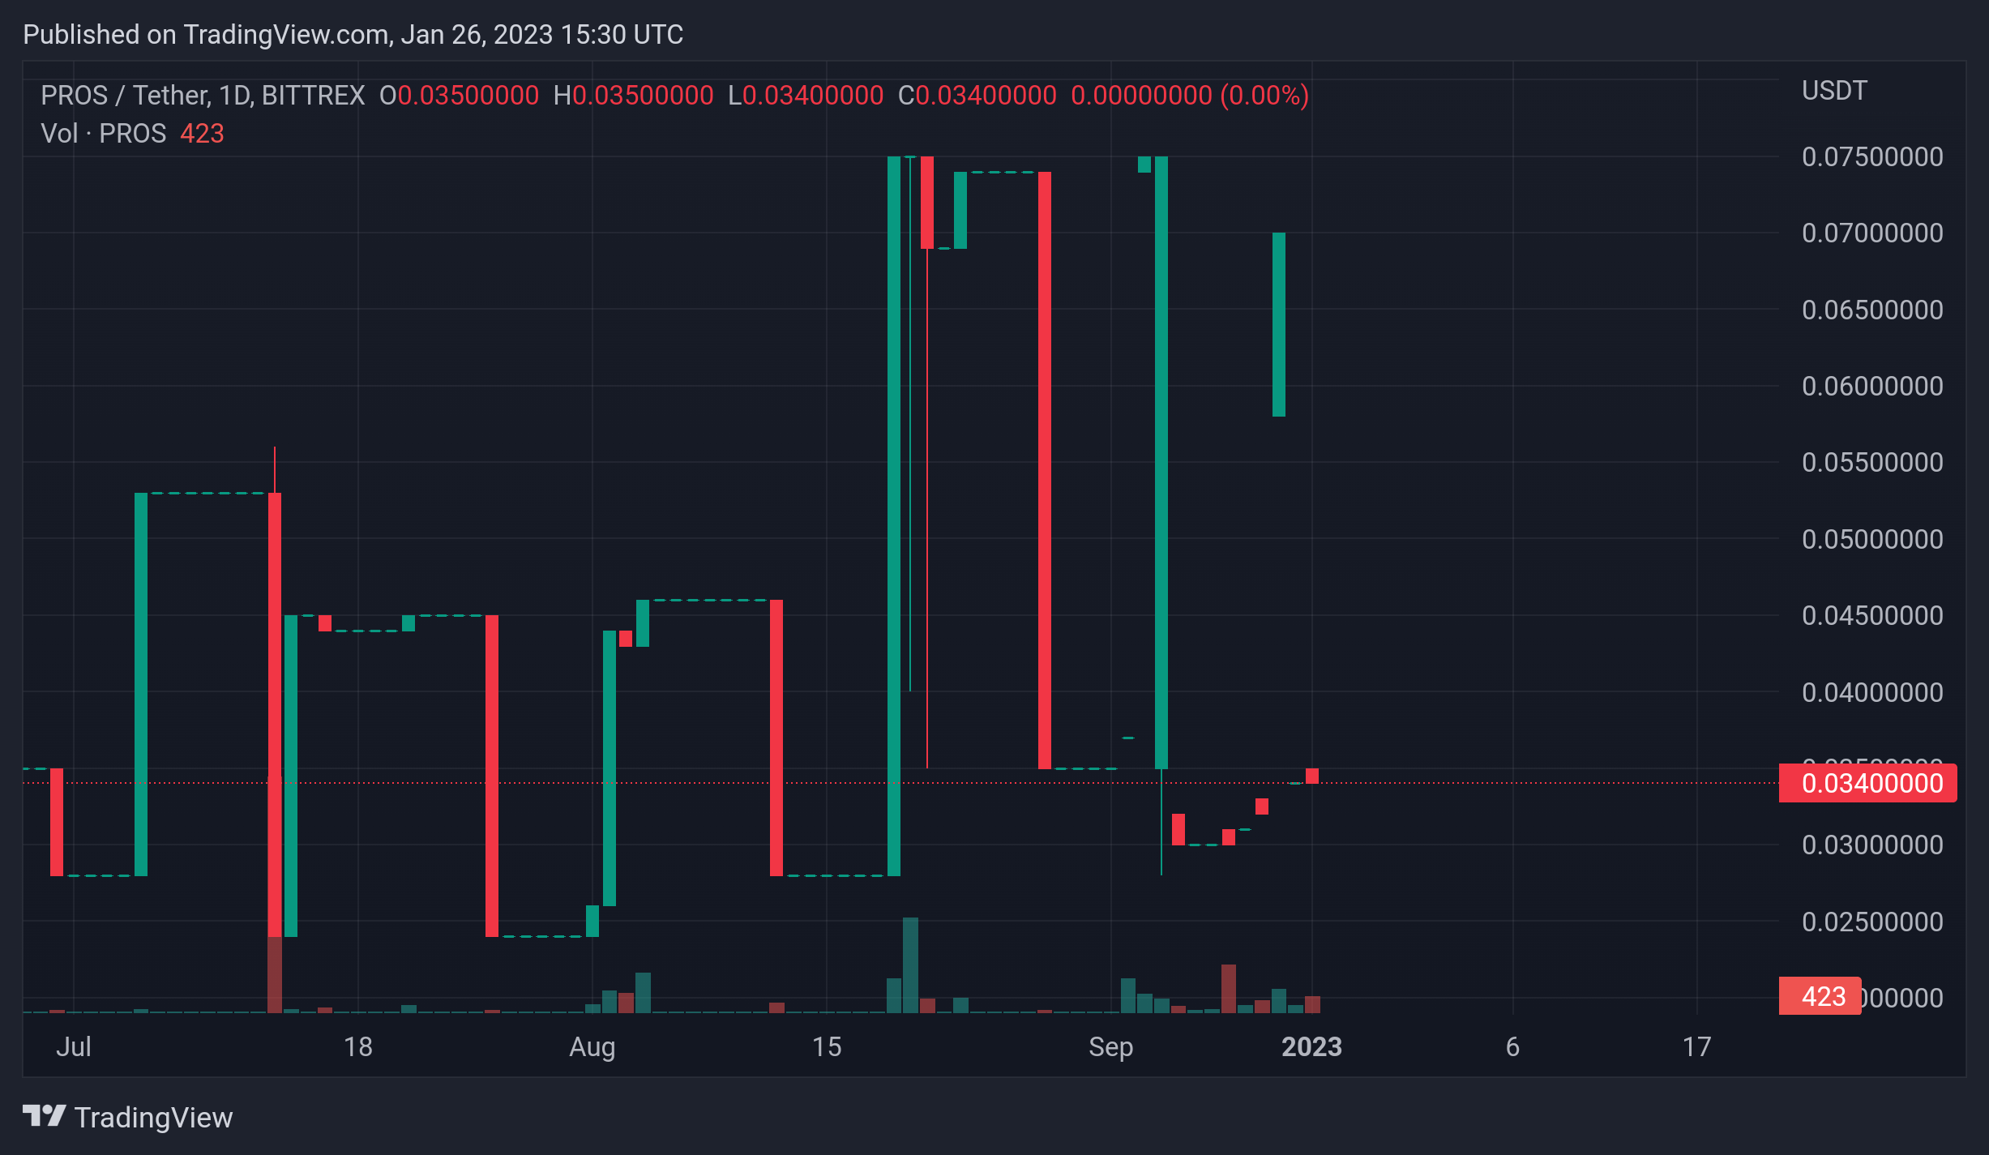1989x1155 pixels.
Task: Click the 0.04000000 price axis label
Action: 1872,692
